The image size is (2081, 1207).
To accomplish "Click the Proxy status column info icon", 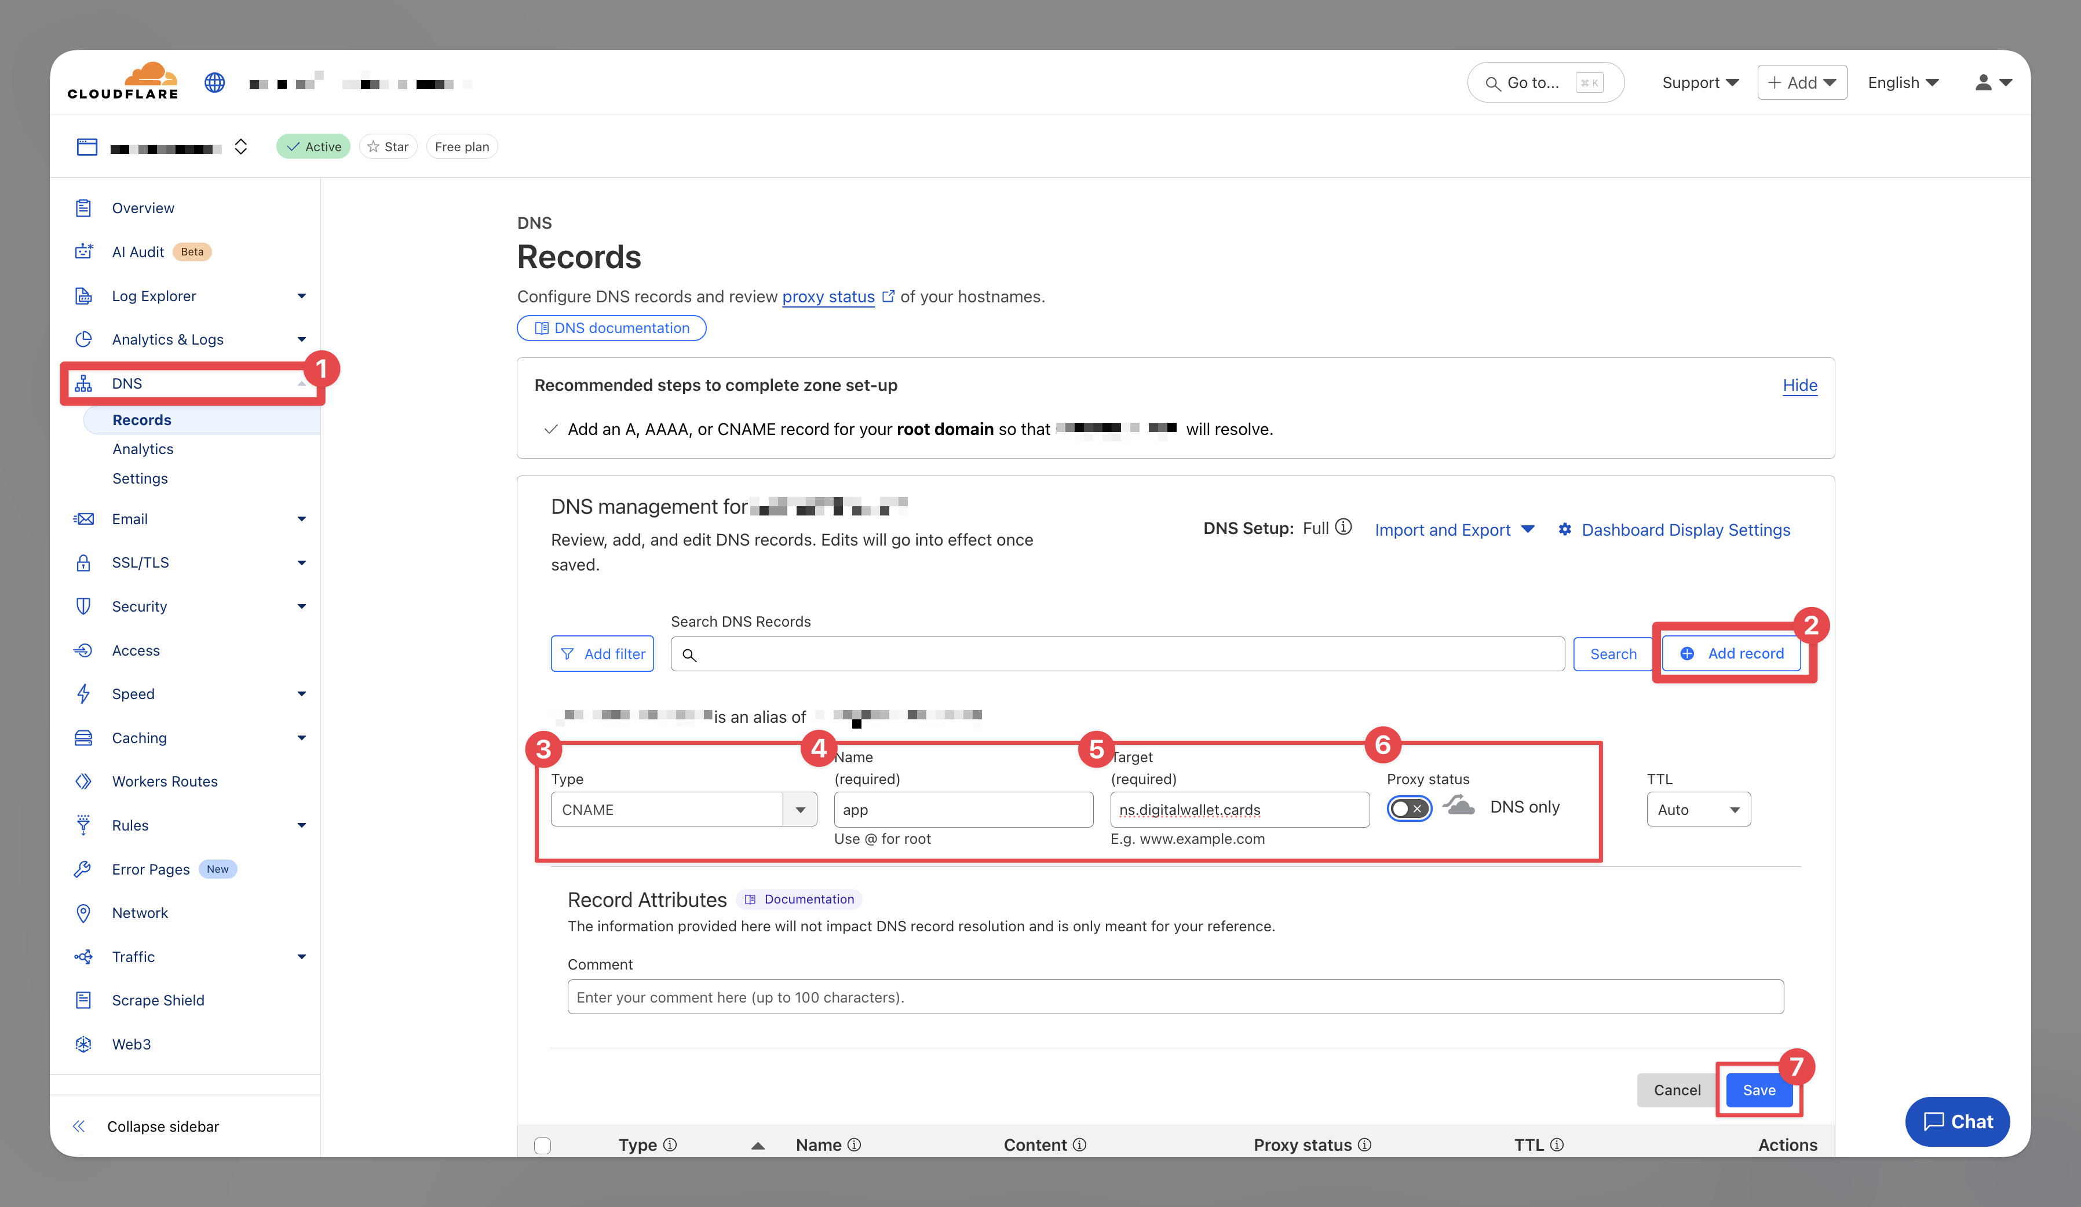I will pyautogui.click(x=1365, y=1145).
